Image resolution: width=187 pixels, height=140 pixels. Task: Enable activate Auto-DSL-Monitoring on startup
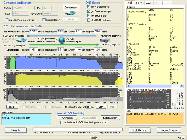click(62, 122)
